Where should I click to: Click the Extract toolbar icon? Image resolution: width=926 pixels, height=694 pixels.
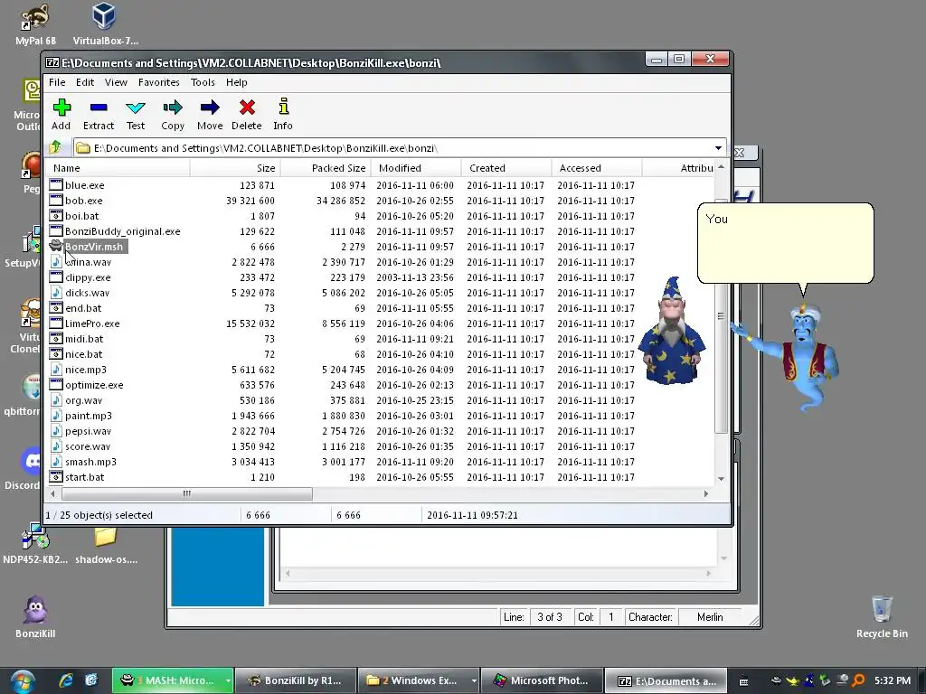click(x=99, y=108)
